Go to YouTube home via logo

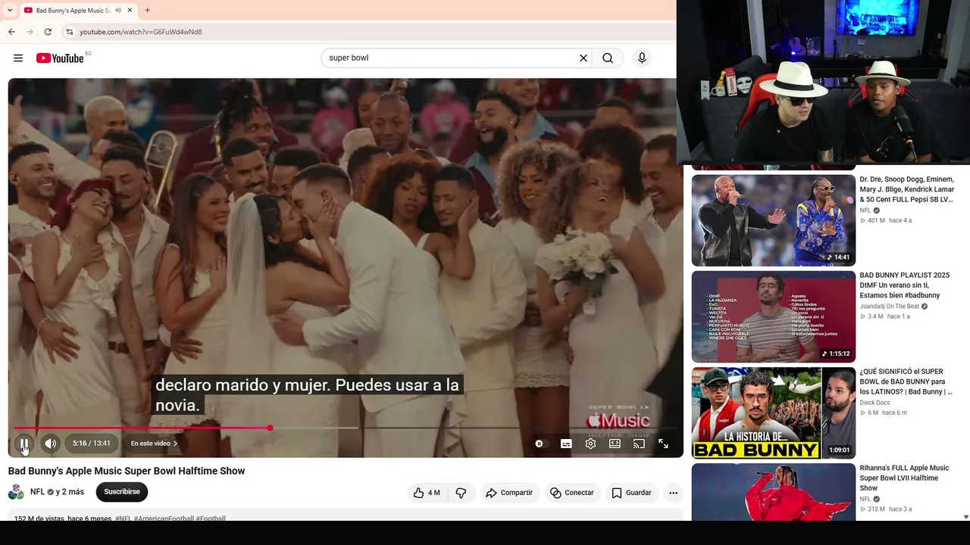coord(60,58)
